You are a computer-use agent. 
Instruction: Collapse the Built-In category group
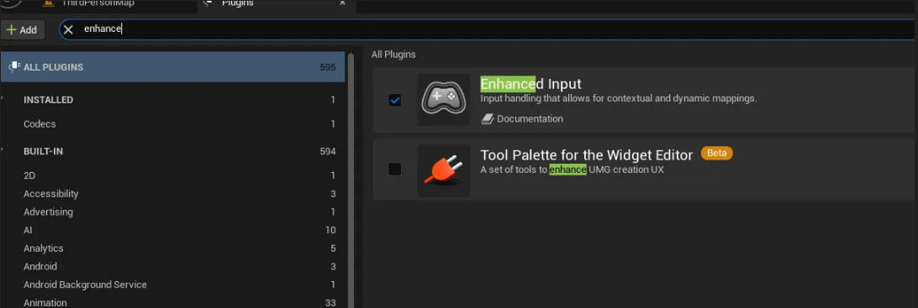pyautogui.click(x=3, y=151)
